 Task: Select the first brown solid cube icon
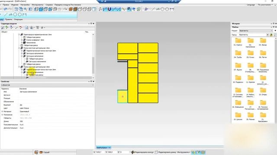coord(71,9)
